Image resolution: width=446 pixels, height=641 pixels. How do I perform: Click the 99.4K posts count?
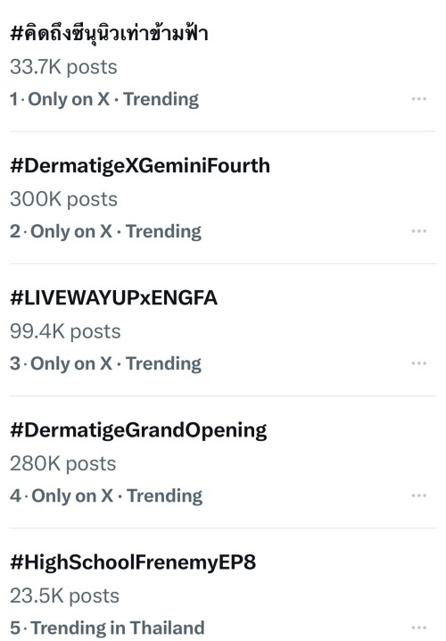tap(65, 331)
